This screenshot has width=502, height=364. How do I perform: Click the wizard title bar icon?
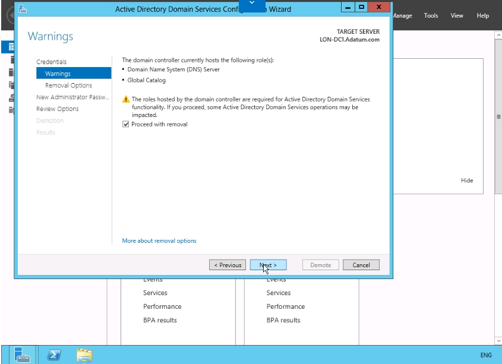tap(23, 9)
